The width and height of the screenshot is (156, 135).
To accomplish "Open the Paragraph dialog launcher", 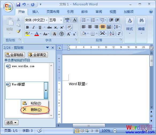I will (x=121, y=40).
